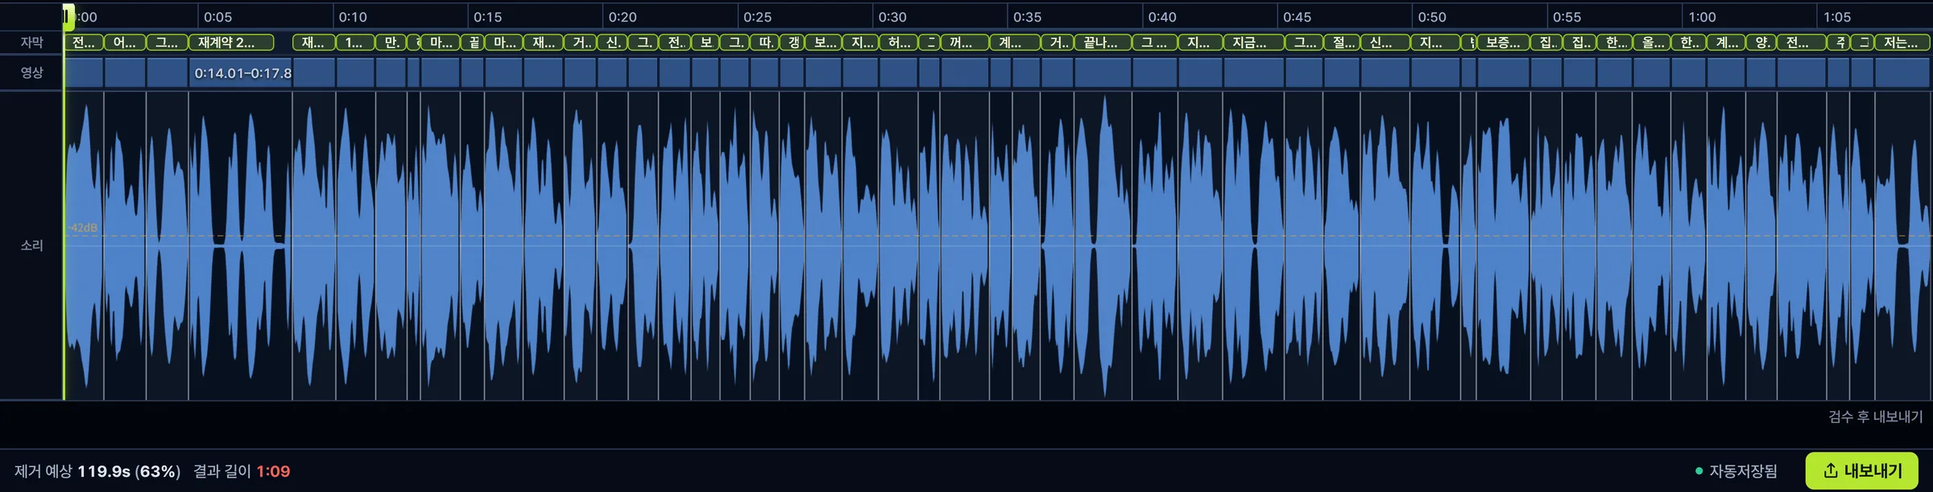Click the 영상 track label

pos(31,73)
